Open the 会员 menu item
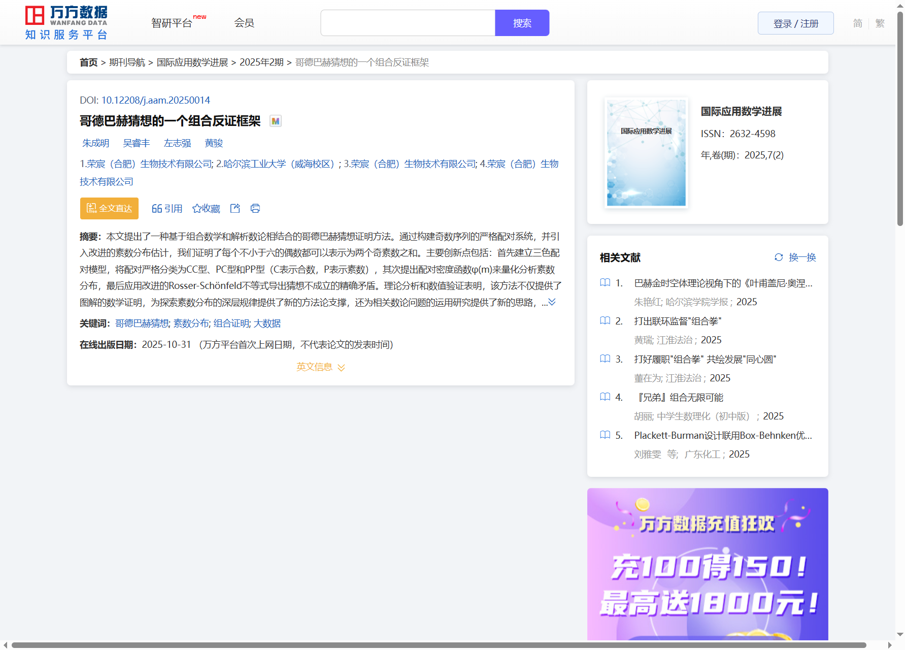905x650 pixels. coord(244,23)
